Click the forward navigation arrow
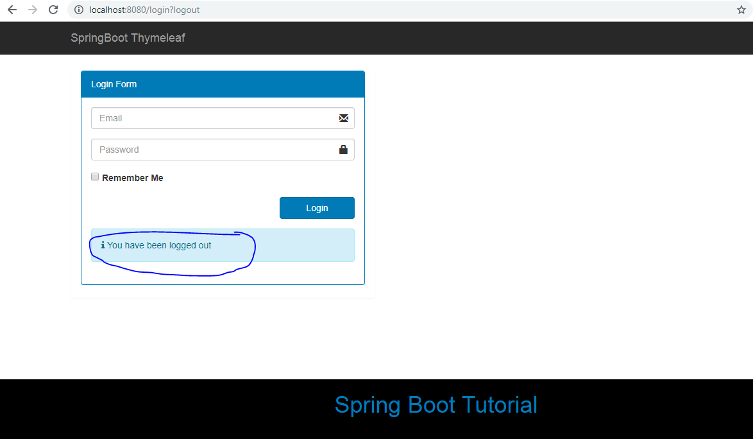The width and height of the screenshot is (753, 439). tap(32, 10)
